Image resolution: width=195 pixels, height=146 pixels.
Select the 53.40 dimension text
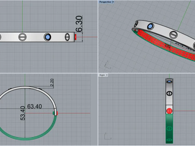[23, 113]
